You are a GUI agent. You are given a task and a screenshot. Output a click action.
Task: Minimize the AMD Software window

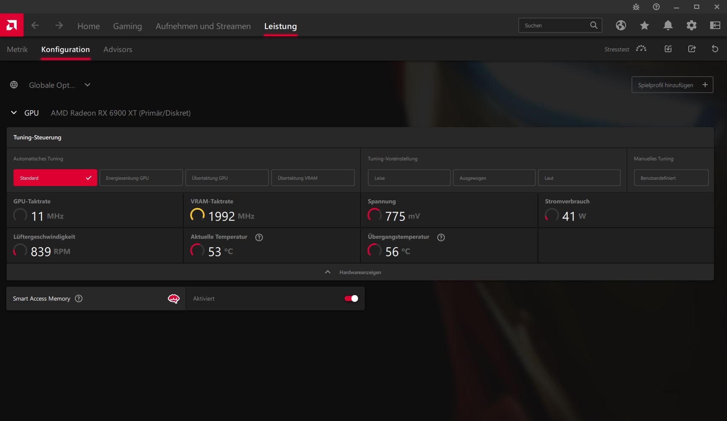pos(676,7)
